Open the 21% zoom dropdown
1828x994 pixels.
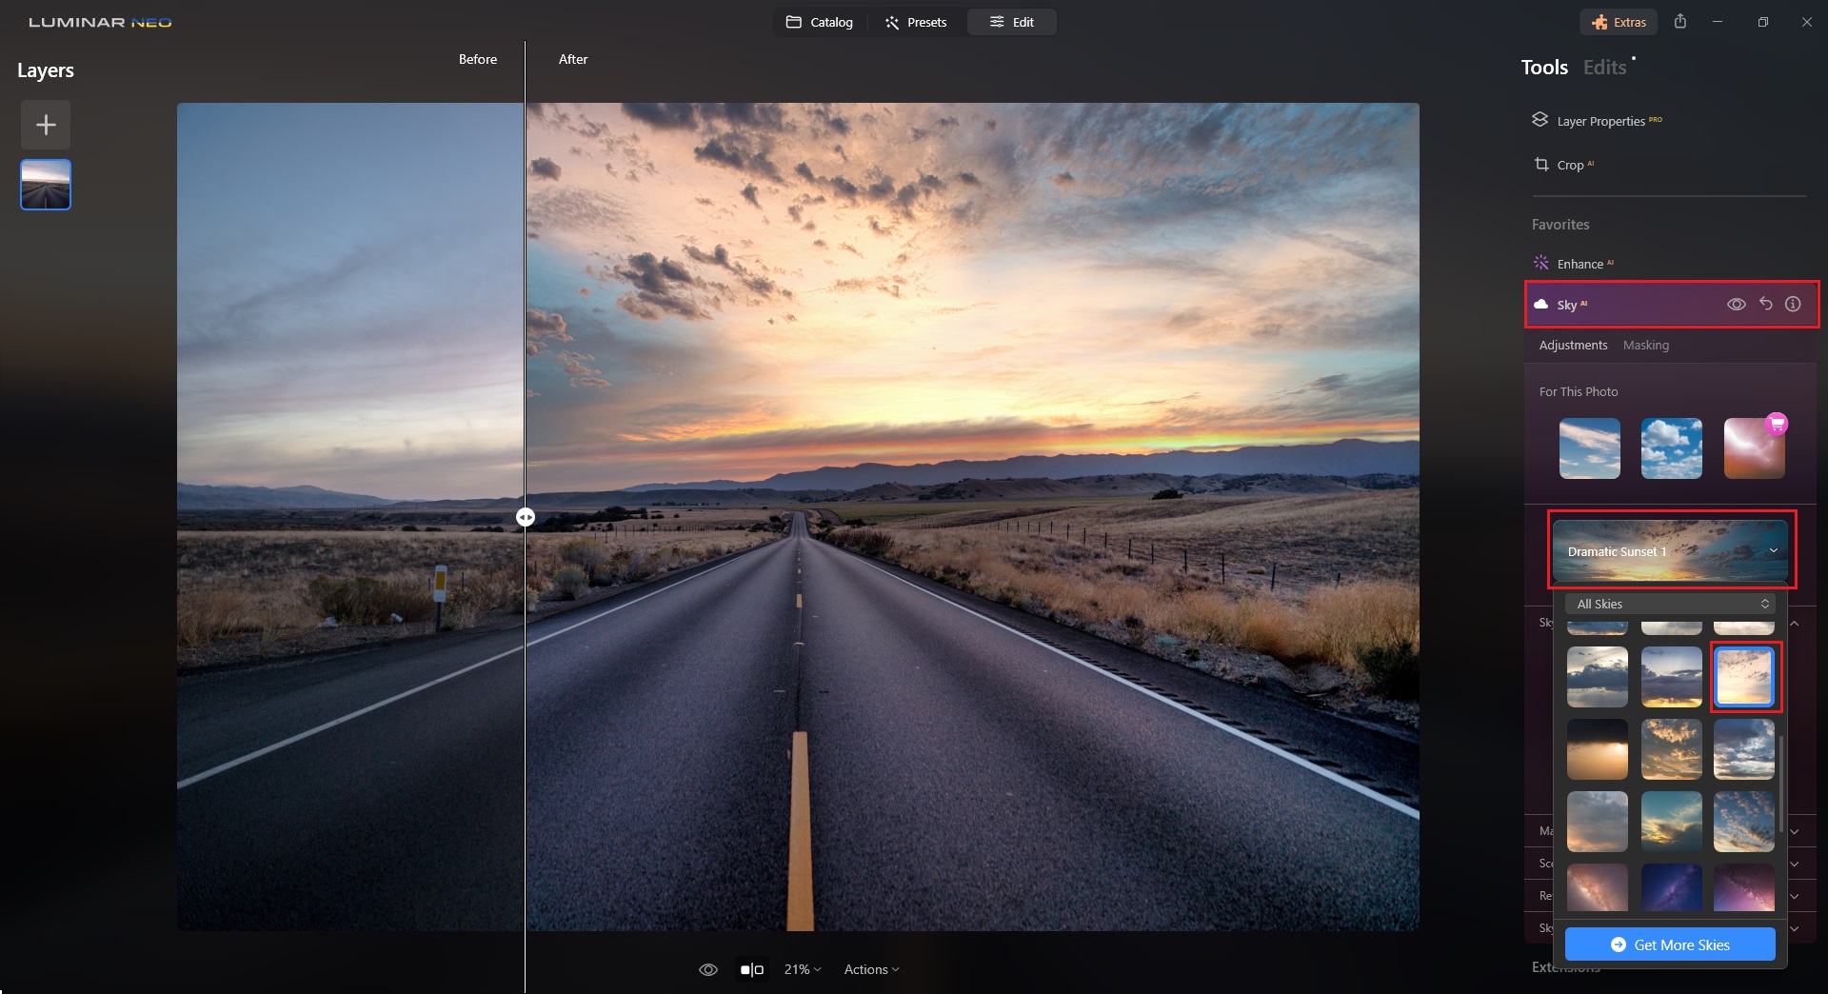[802, 969]
